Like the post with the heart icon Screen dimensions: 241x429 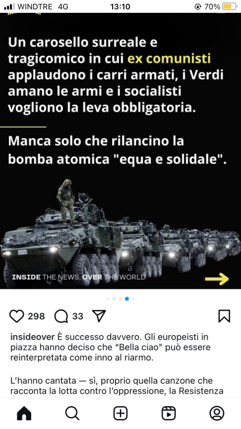tap(17, 317)
